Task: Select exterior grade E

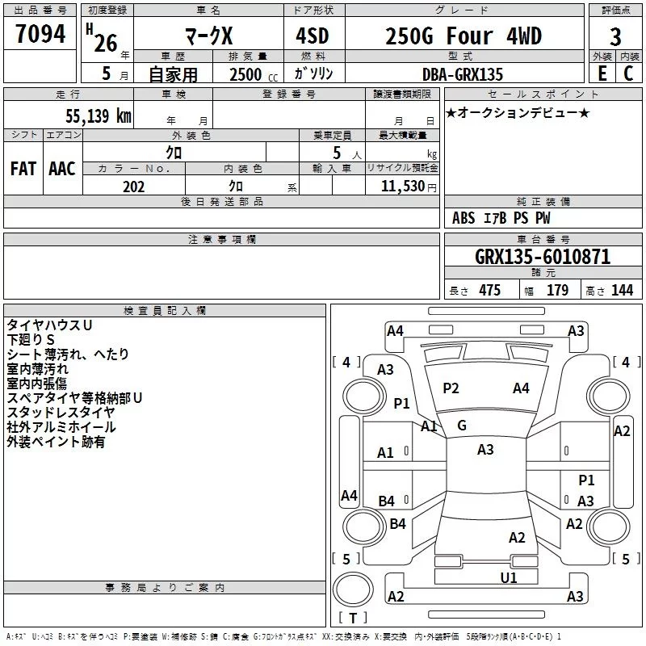Action: click(x=602, y=73)
